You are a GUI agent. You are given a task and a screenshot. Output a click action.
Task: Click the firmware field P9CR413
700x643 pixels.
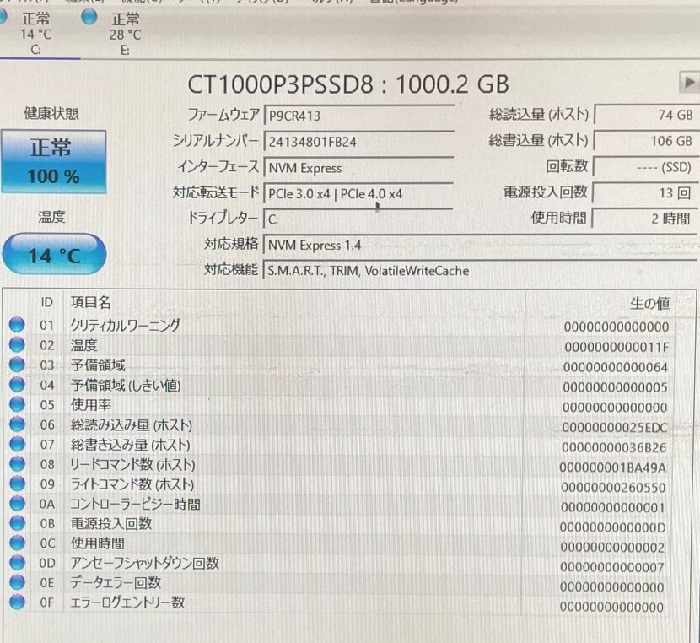point(359,116)
